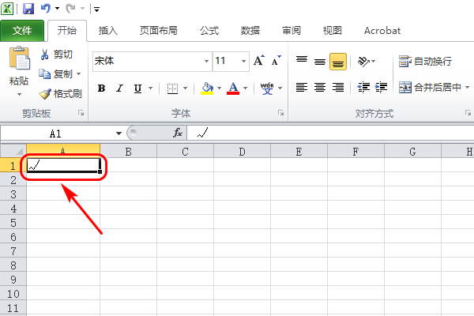Set middle vertical alignment

pos(320,62)
